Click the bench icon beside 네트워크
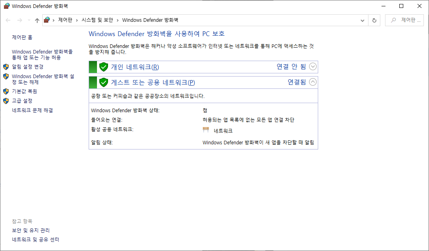 pos(206,130)
